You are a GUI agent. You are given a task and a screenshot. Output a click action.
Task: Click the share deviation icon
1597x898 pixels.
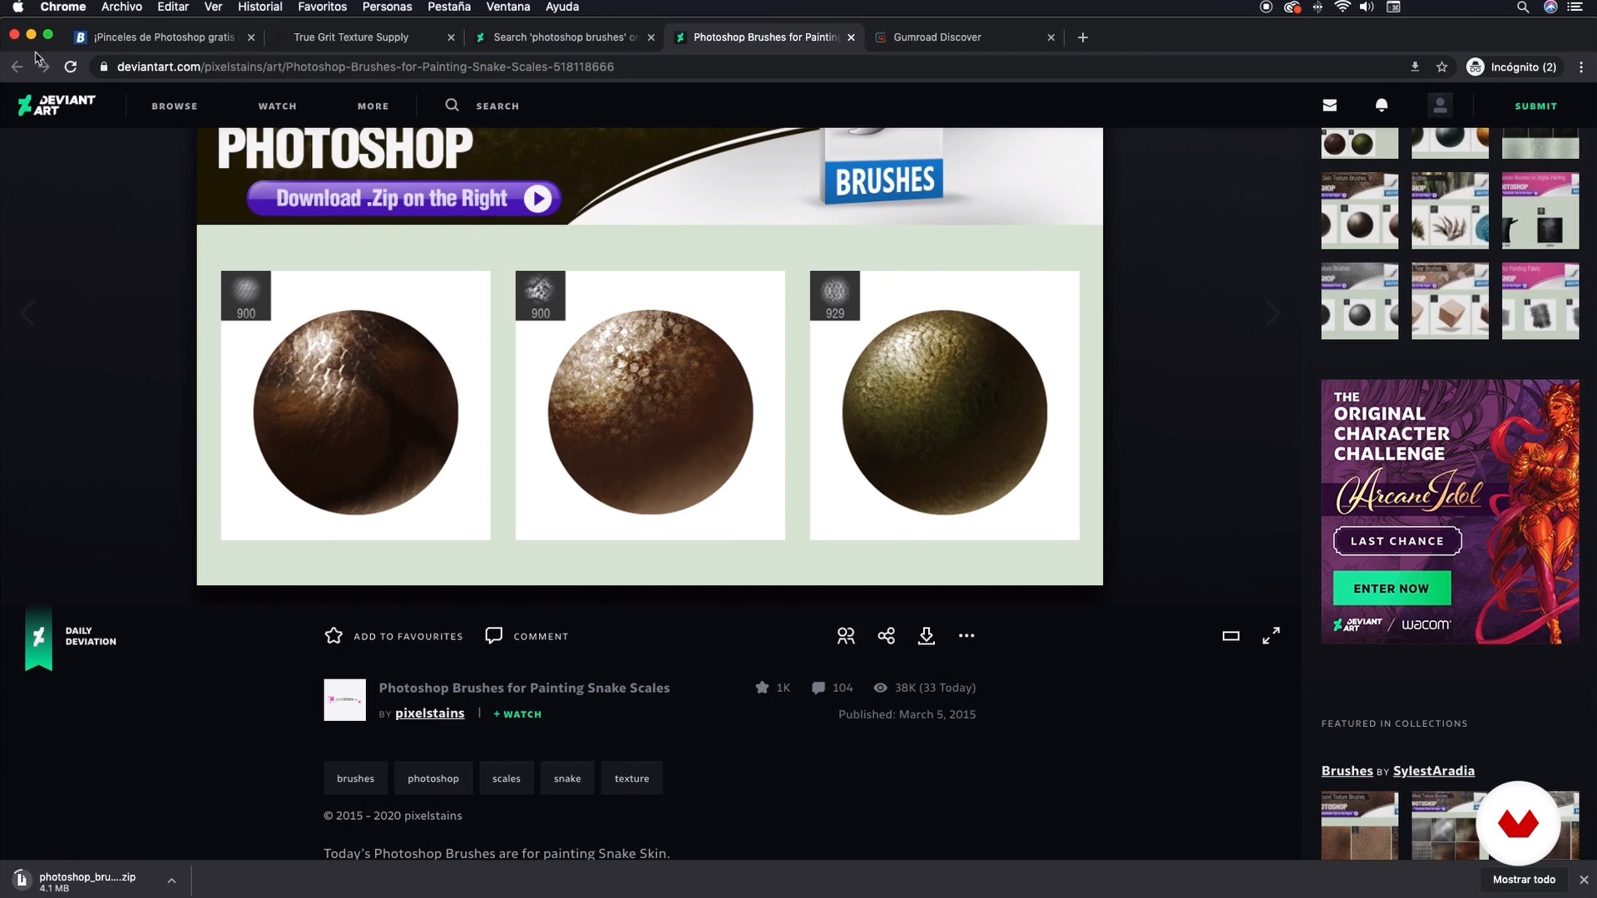887,636
